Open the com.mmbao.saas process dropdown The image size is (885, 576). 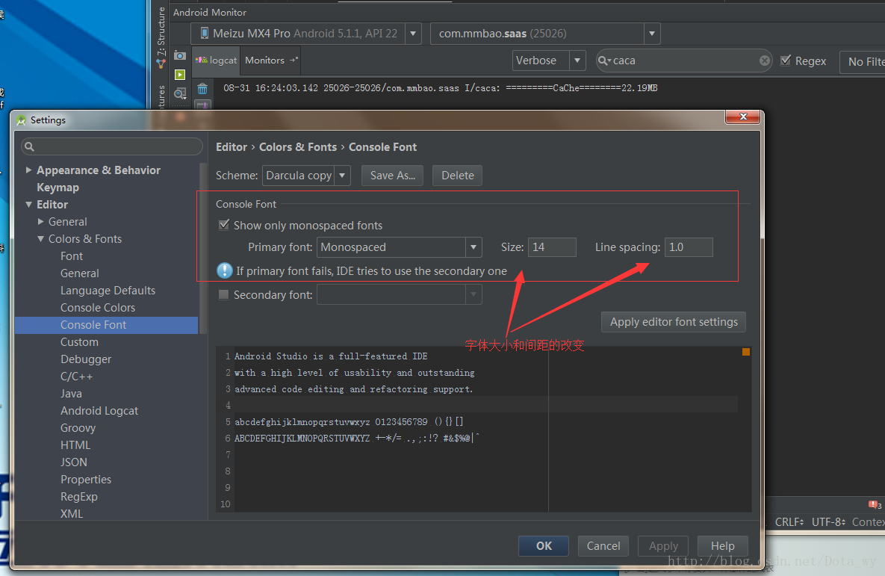pos(652,34)
